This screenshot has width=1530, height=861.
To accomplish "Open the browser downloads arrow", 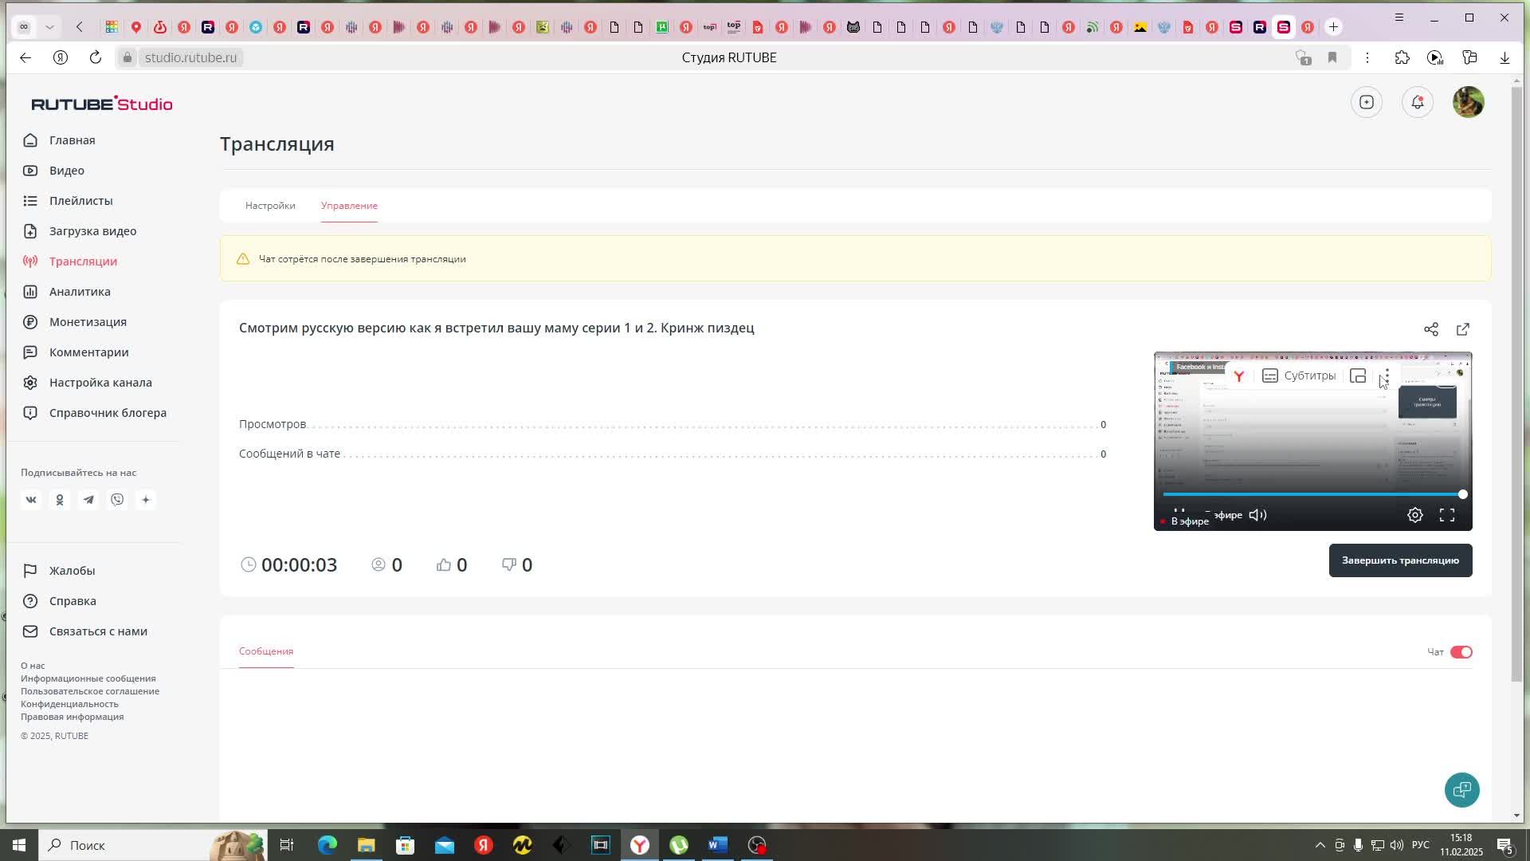I will (1504, 57).
